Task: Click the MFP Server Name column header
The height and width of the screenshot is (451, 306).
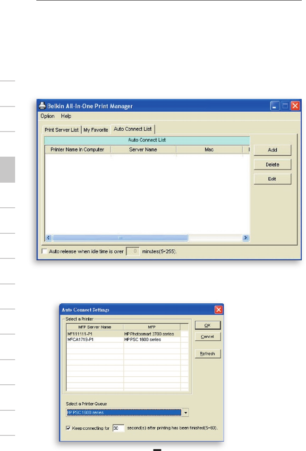Action: click(x=95, y=327)
